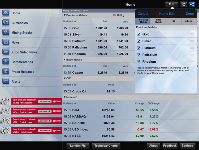199x150 pixels.
Task: Tap Learn more on third Kitco ad
Action: pos(45,121)
